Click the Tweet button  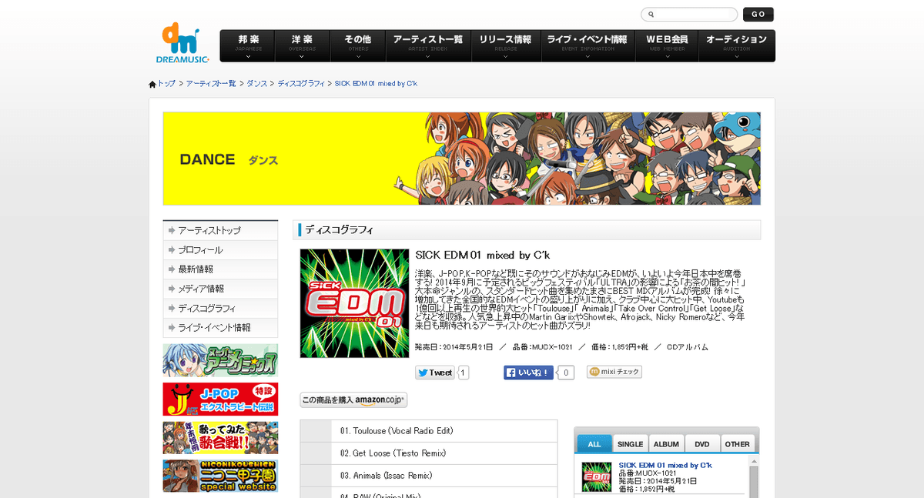point(435,373)
